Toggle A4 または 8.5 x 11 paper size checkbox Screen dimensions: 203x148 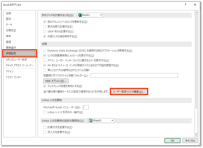tap(45, 65)
